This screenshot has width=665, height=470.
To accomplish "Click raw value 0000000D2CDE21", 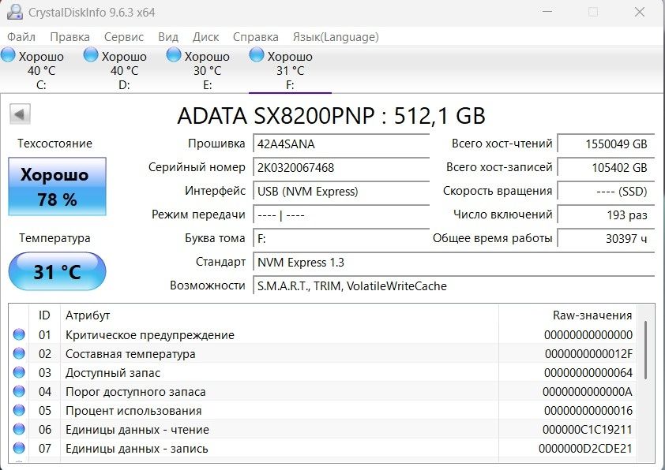I will (x=586, y=449).
